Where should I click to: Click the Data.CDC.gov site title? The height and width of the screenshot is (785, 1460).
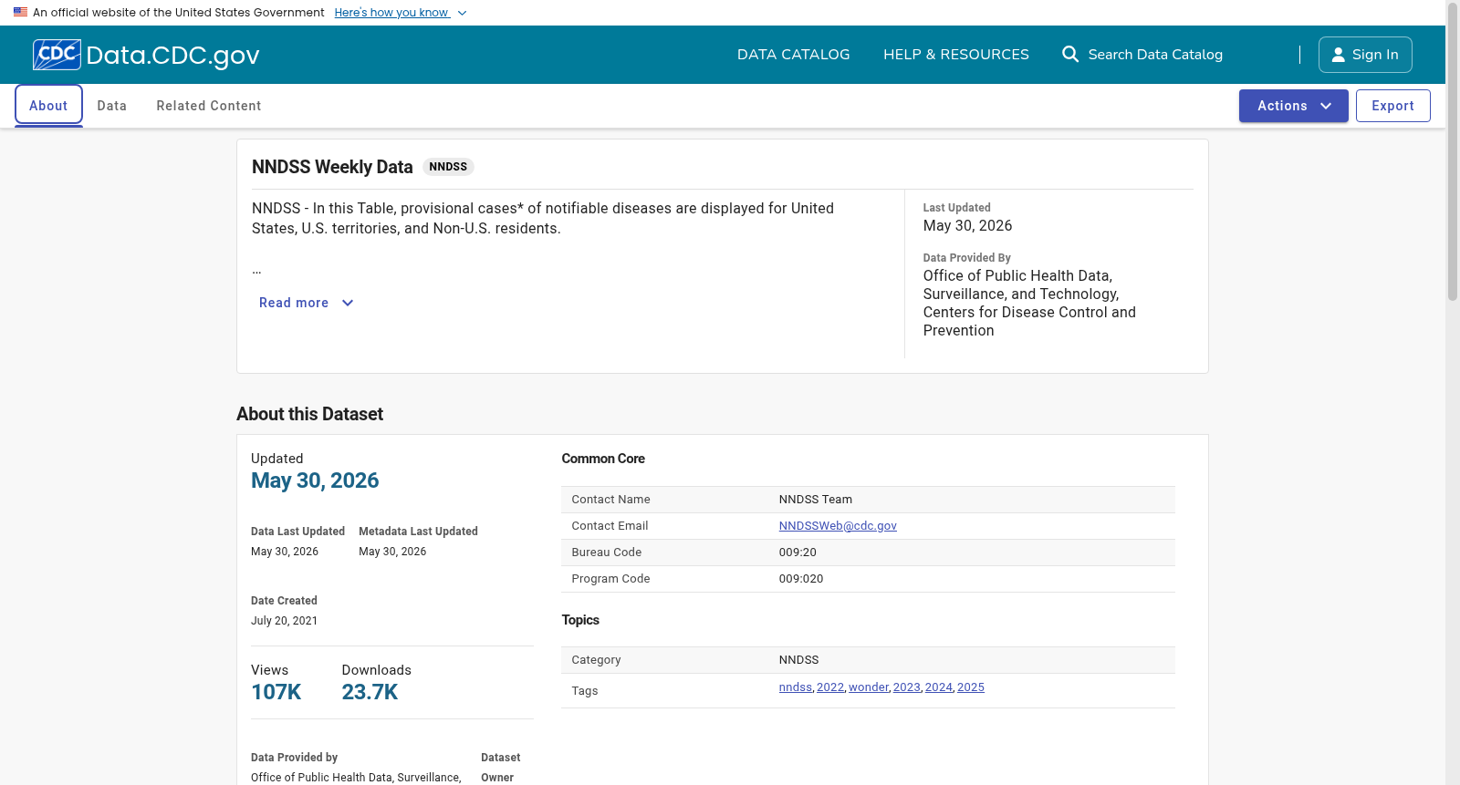click(173, 55)
